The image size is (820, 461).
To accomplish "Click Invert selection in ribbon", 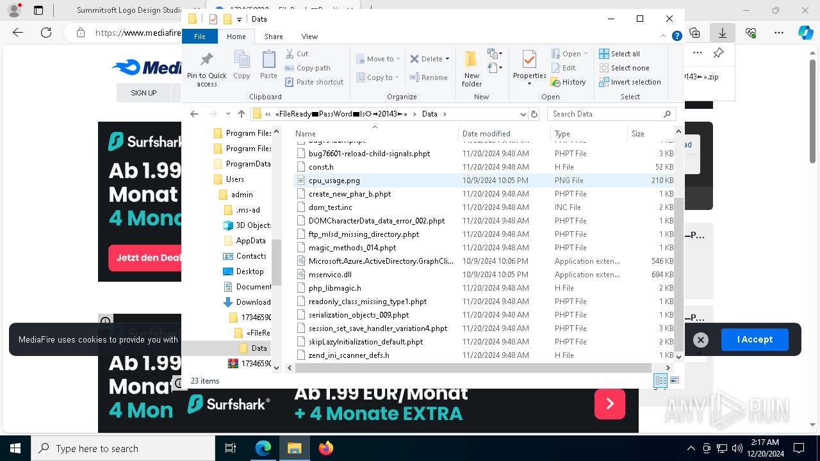I will [x=630, y=82].
